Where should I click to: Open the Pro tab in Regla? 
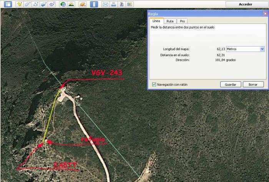pos(183,21)
